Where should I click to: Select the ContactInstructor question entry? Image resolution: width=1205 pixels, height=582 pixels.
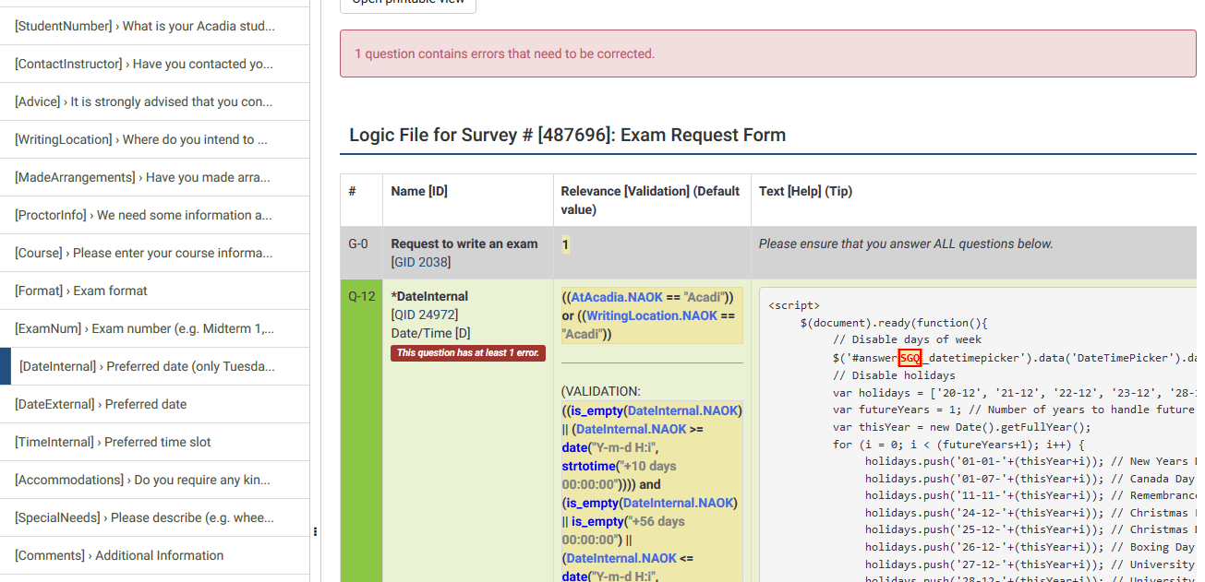pyautogui.click(x=144, y=64)
